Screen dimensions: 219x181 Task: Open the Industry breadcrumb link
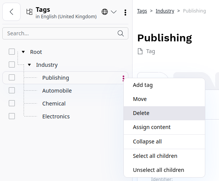point(165,11)
